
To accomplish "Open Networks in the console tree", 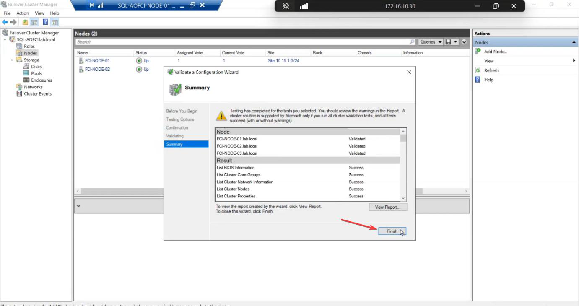I will point(33,87).
